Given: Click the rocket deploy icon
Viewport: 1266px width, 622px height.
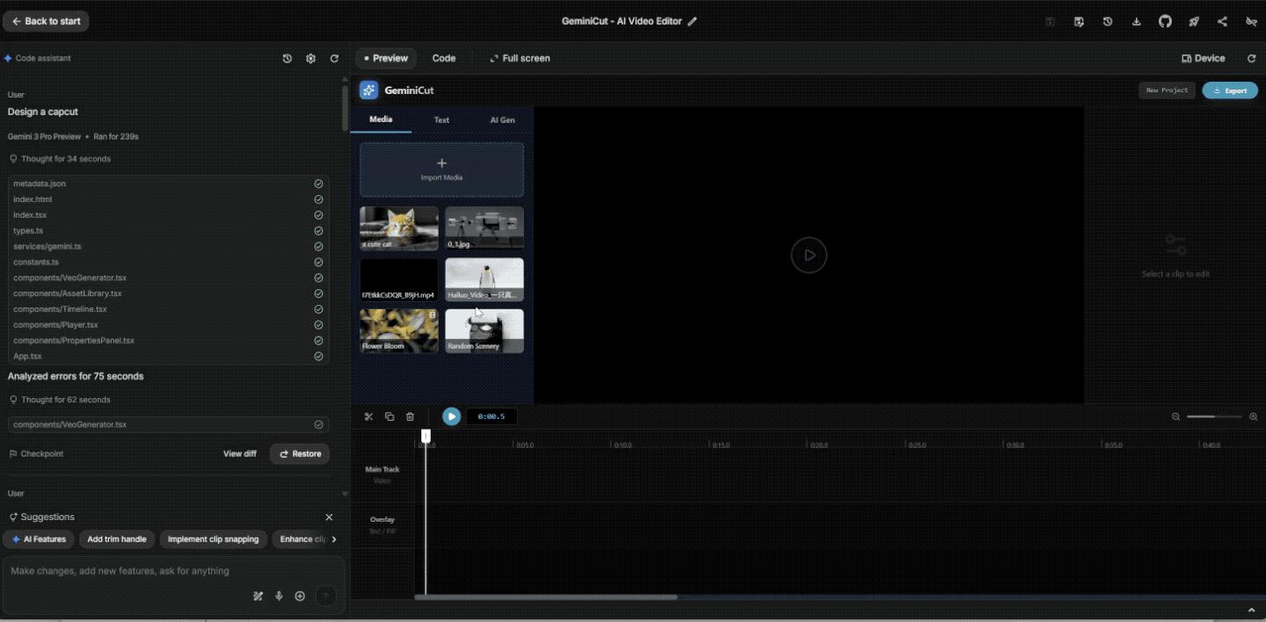Looking at the screenshot, I should coord(1193,21).
